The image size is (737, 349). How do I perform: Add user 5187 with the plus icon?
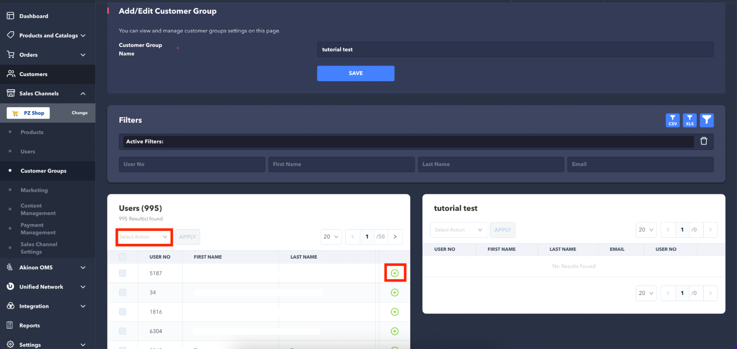(x=394, y=273)
